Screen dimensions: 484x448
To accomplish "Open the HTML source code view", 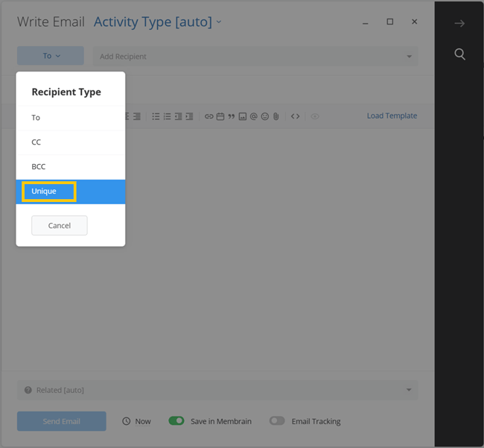I will (x=295, y=116).
